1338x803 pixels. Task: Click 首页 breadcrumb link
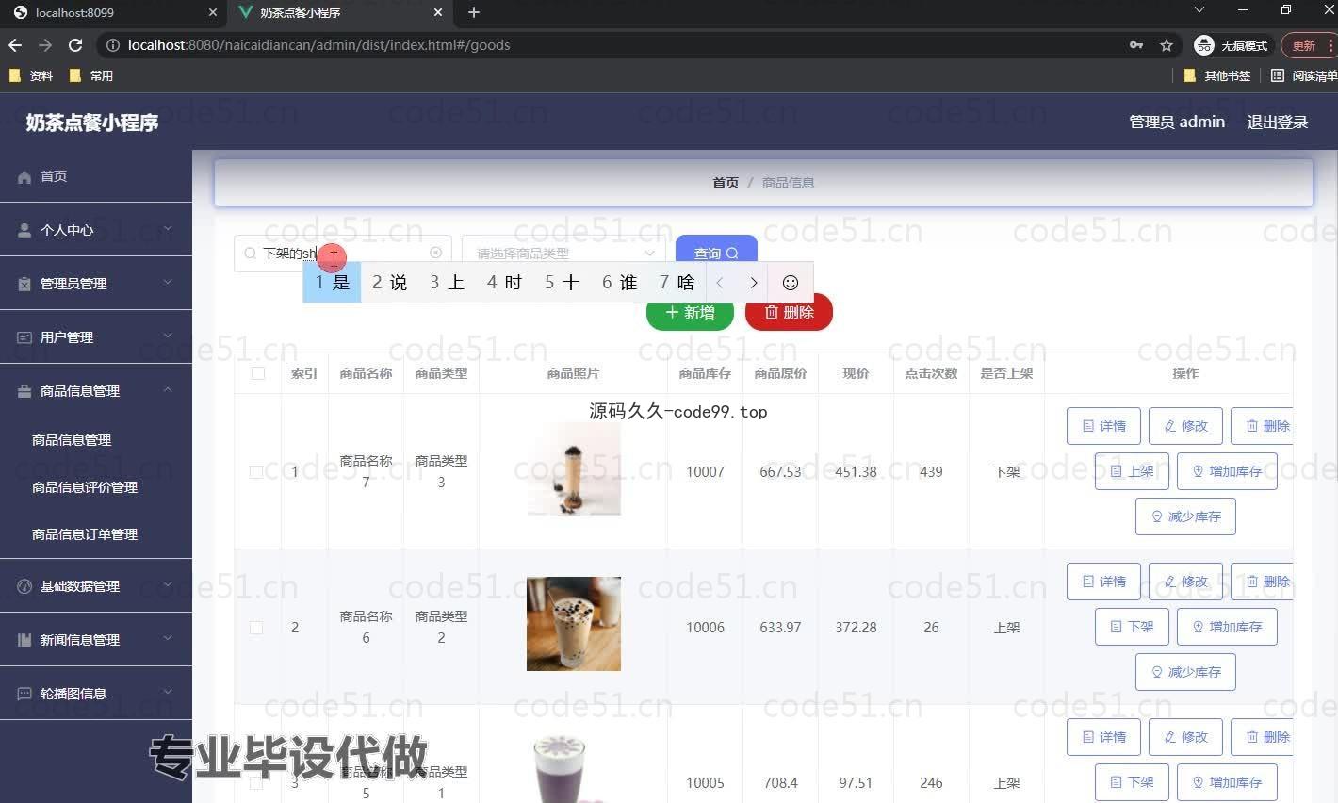click(x=726, y=183)
